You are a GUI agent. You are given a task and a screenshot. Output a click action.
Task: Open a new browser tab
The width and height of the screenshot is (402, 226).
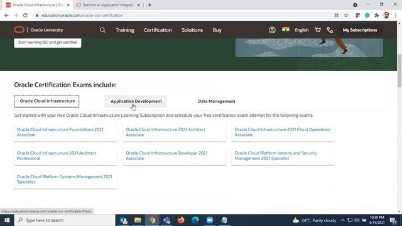click(149, 5)
